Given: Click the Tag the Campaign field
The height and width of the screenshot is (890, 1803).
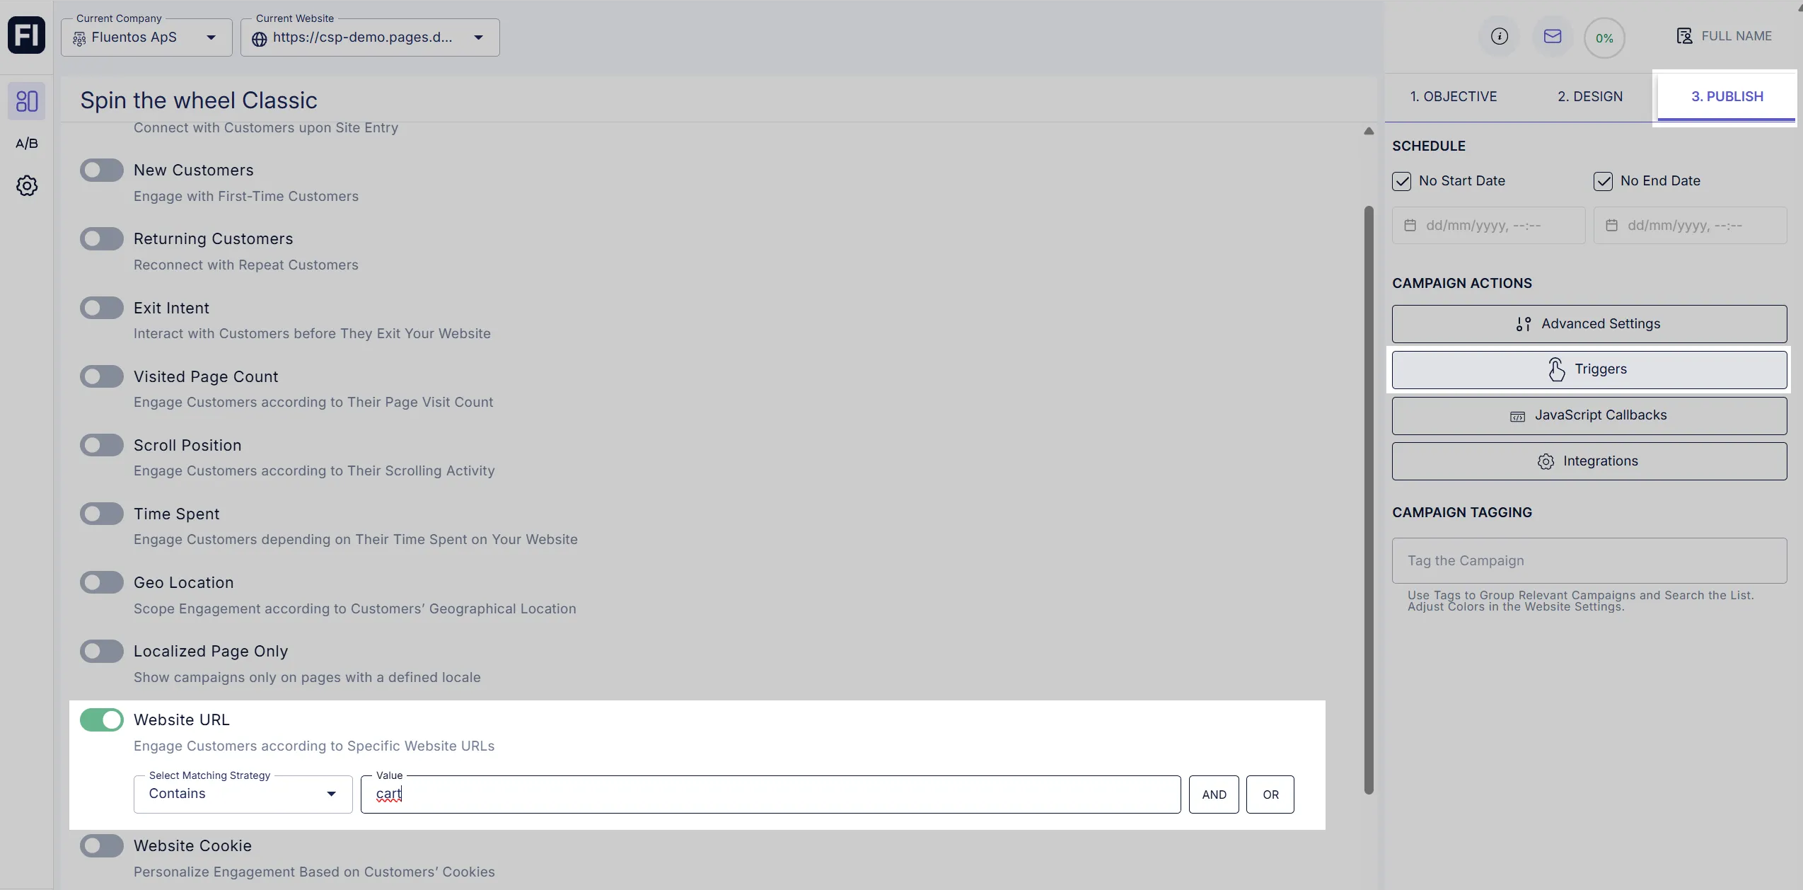Looking at the screenshot, I should [x=1588, y=560].
